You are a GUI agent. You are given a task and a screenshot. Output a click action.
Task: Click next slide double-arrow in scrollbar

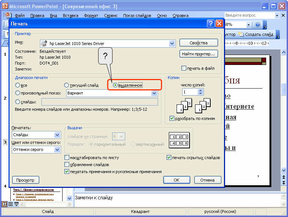click(284, 183)
